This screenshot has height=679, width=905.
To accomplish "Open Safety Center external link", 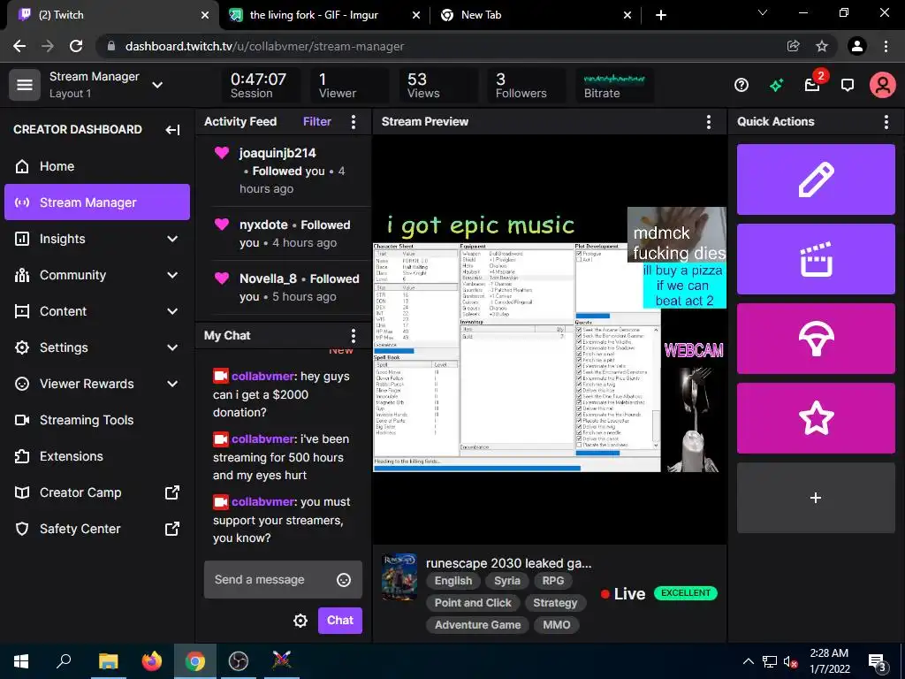I will pyautogui.click(x=97, y=529).
